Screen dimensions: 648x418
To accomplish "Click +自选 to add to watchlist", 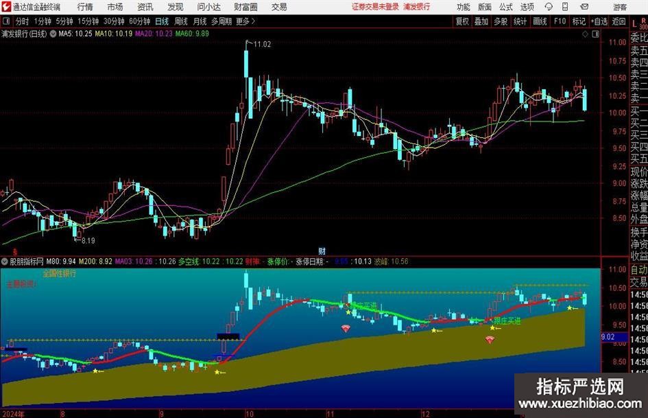I will click(x=599, y=21).
